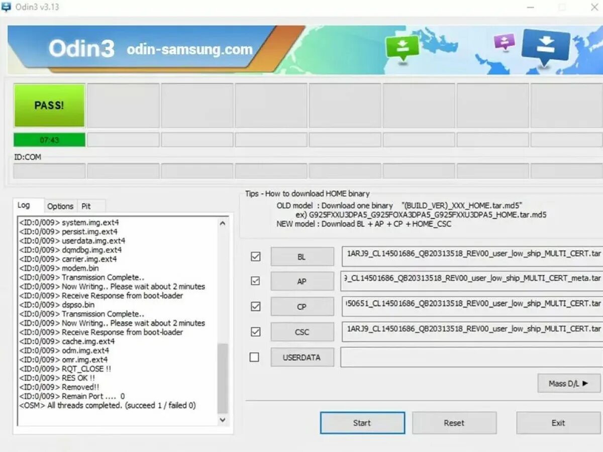The width and height of the screenshot is (603, 452).
Task: Click the green download bubble icon in banner
Action: 401,48
